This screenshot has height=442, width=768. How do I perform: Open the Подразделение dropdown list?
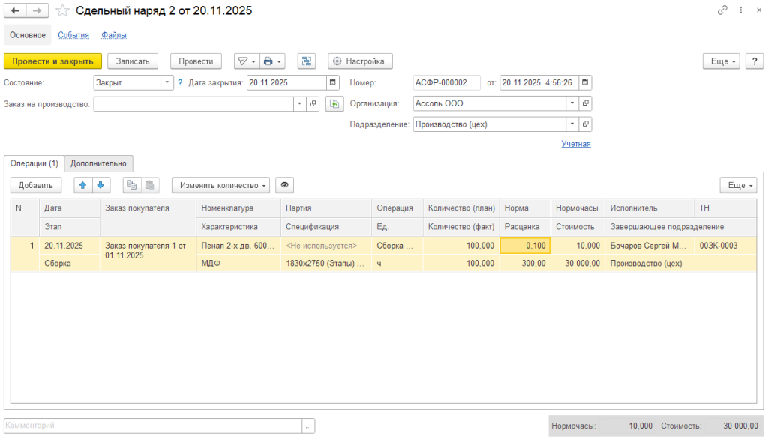tap(573, 124)
